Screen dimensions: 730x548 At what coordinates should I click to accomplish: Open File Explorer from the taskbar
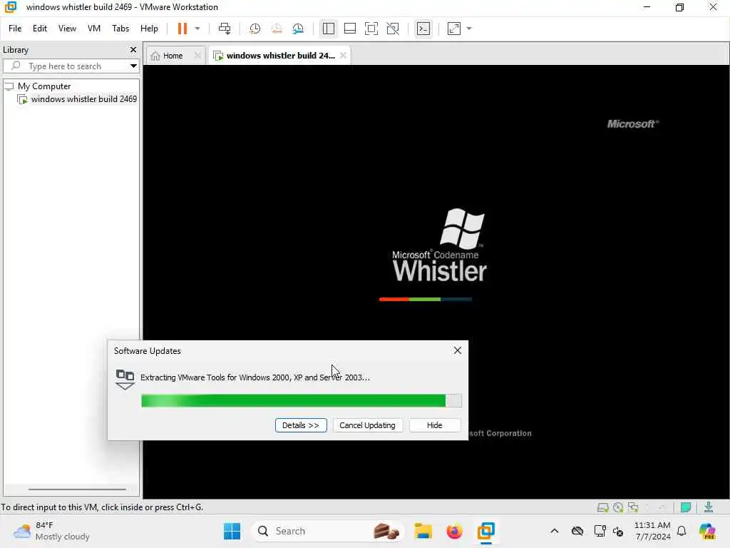coord(423,531)
